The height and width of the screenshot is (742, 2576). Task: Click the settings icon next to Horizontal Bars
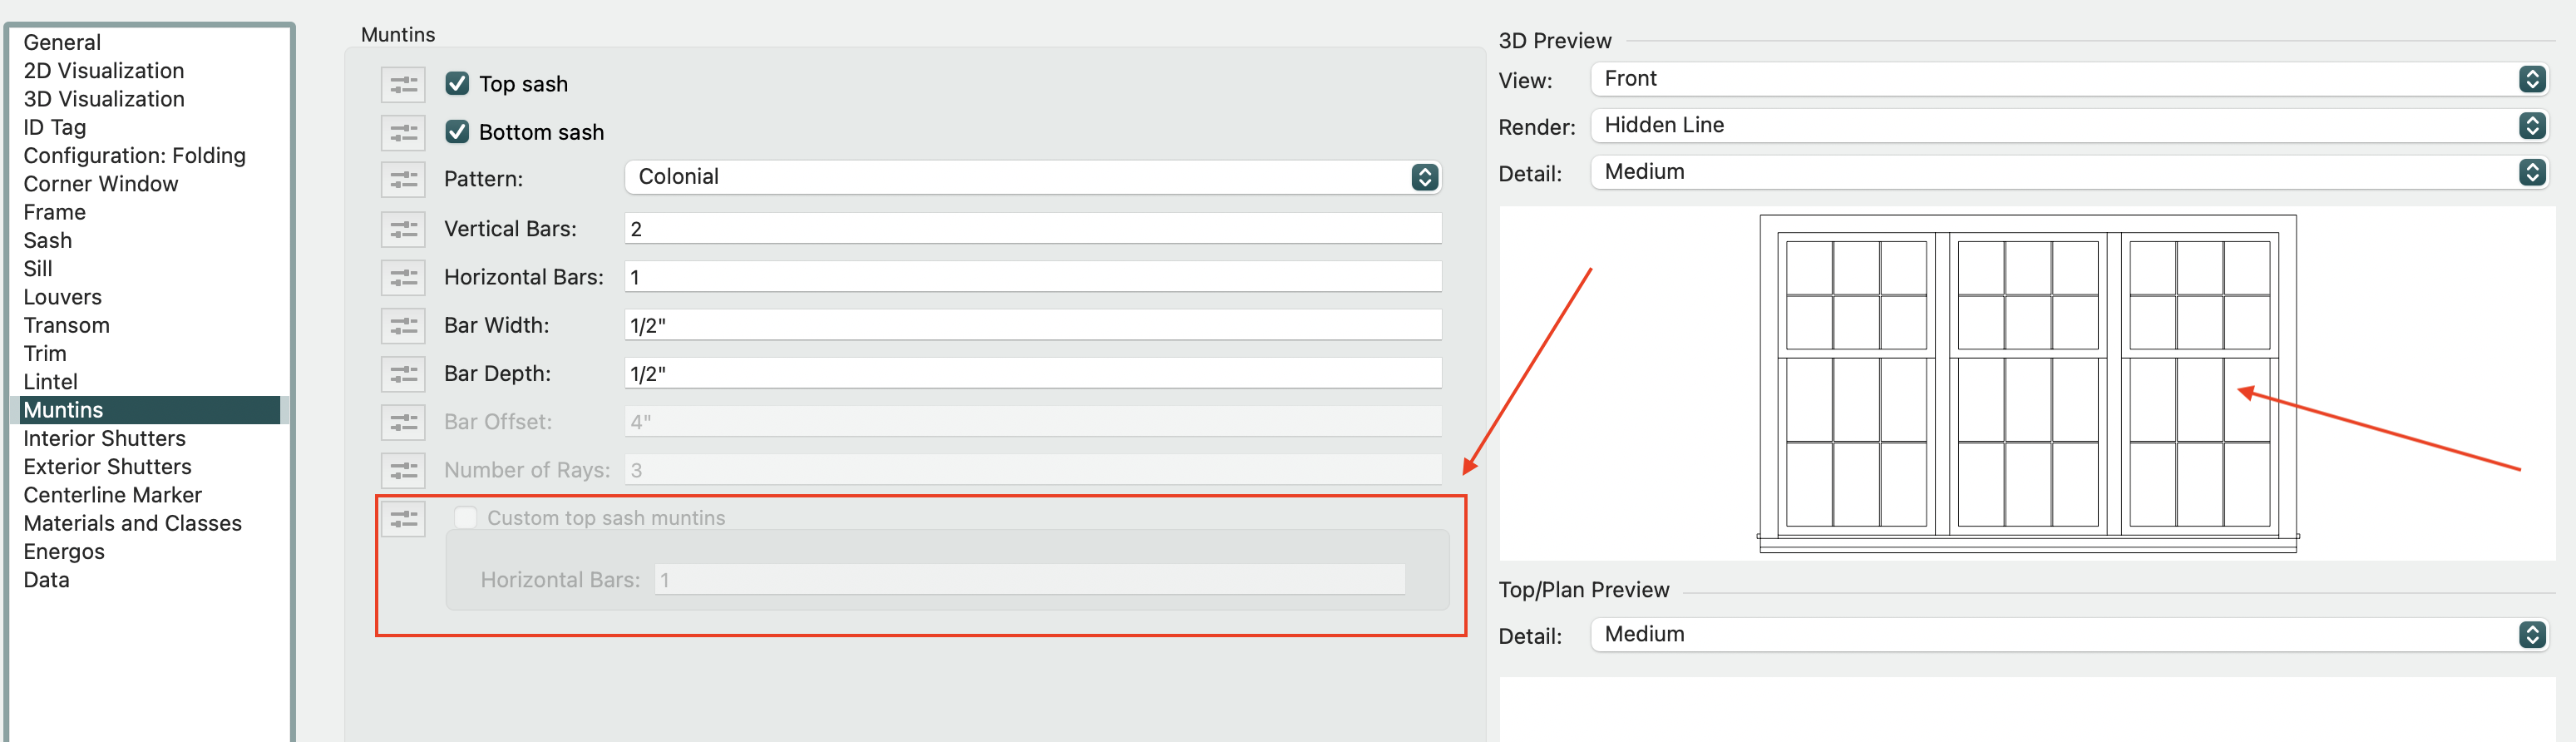[403, 278]
